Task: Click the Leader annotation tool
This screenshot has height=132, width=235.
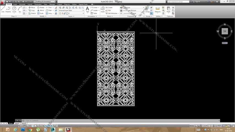Action: click(94, 10)
